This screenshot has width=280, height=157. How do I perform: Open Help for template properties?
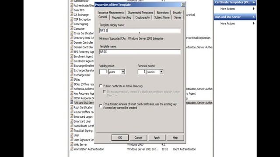(175, 138)
